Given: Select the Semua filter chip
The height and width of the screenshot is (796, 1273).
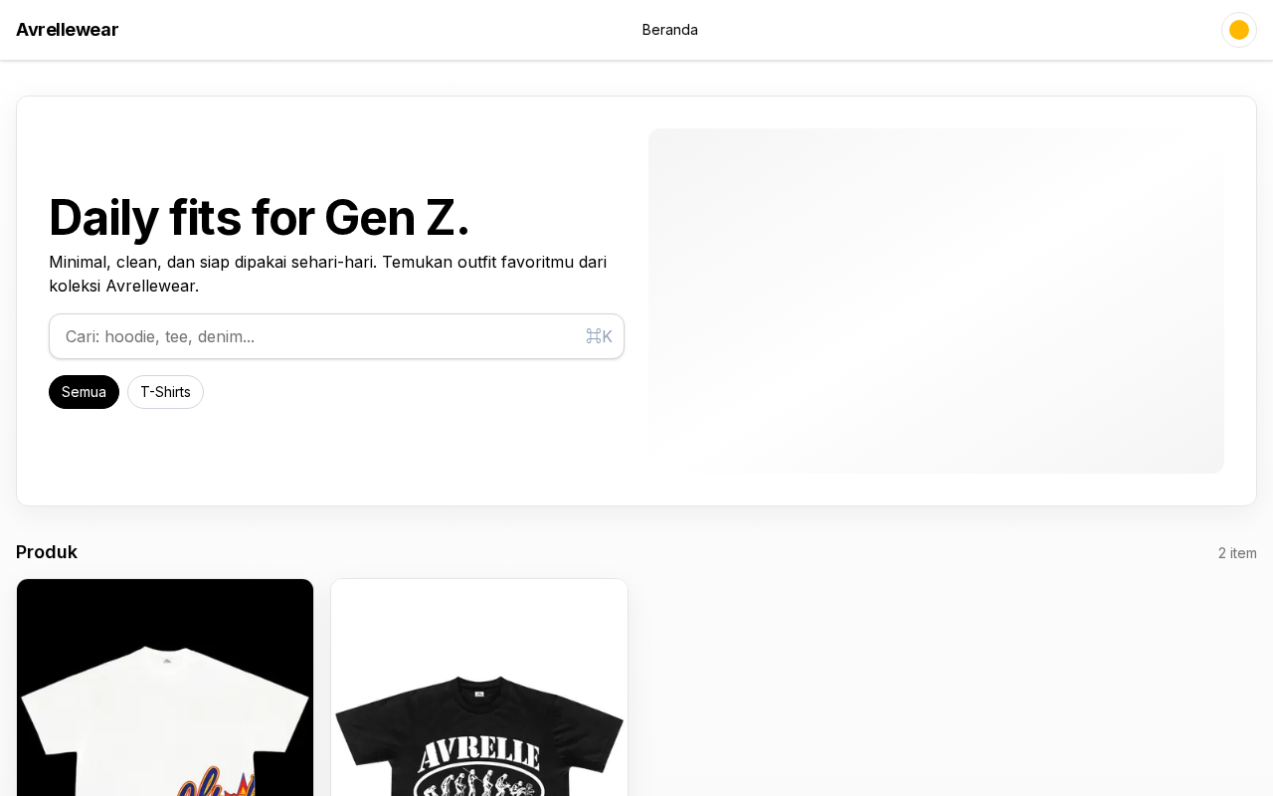Looking at the screenshot, I should (84, 392).
